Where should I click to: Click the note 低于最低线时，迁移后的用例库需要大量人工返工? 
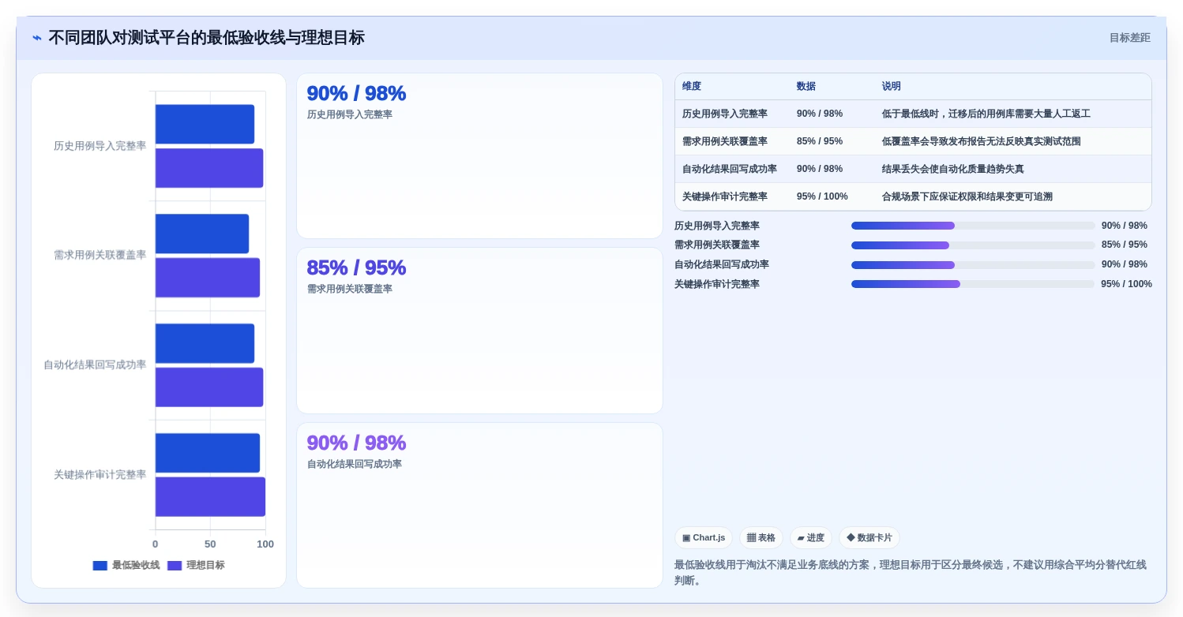986,114
